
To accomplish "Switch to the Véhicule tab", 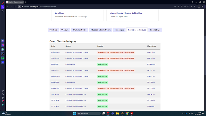I will (65, 30).
